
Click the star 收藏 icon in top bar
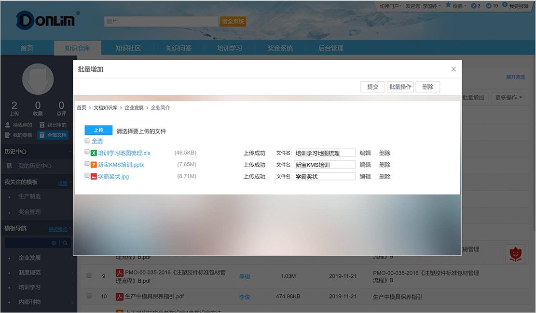pos(448,5)
